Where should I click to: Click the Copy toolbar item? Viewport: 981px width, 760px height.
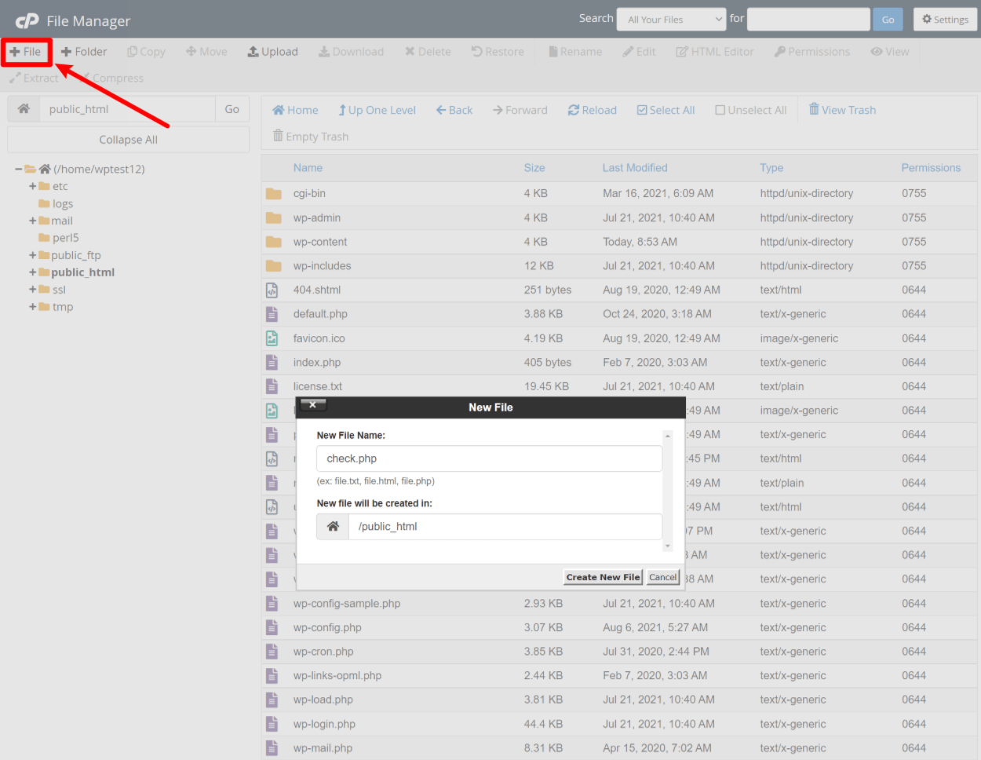(x=147, y=52)
